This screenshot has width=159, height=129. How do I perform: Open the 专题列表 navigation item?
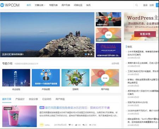53,5
